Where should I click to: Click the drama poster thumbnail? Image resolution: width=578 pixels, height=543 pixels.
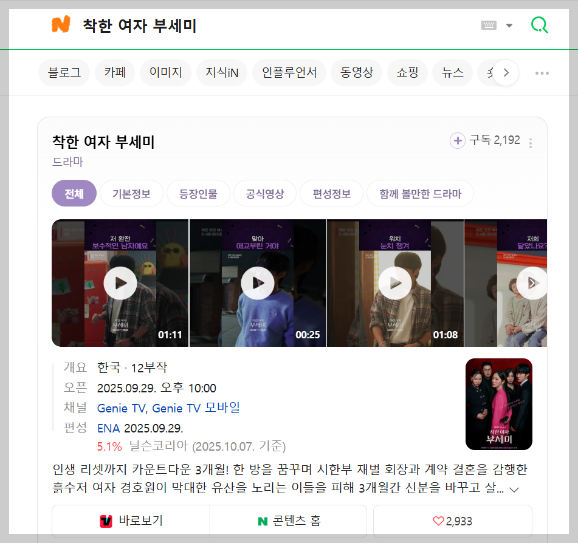click(498, 404)
